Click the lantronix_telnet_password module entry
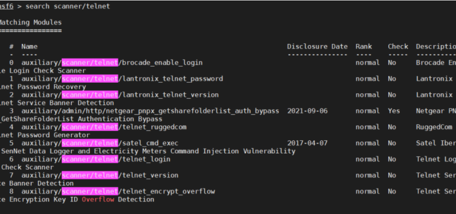This screenshot has width=456, height=214. coord(172,78)
